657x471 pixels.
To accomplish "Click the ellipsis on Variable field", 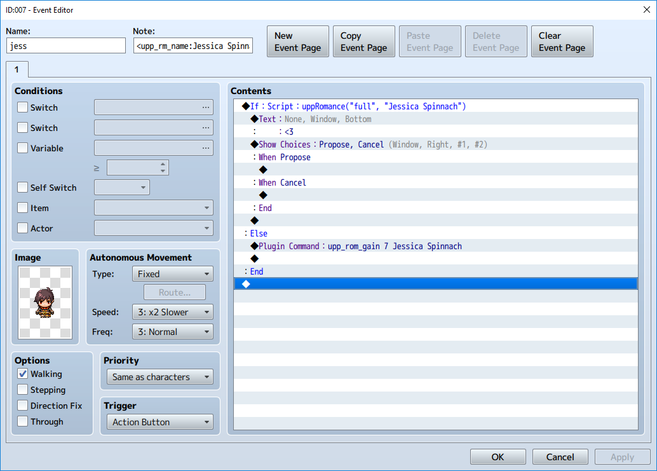I will pyautogui.click(x=205, y=148).
